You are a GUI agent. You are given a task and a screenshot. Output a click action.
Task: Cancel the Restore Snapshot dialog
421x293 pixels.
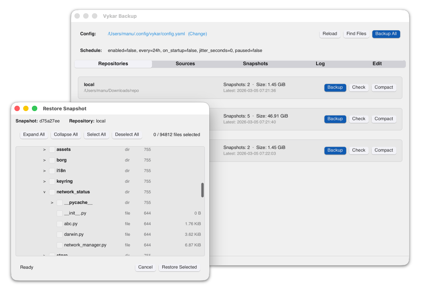coord(145,267)
